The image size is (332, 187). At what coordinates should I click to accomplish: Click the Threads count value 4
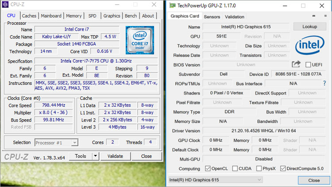tap(150, 142)
